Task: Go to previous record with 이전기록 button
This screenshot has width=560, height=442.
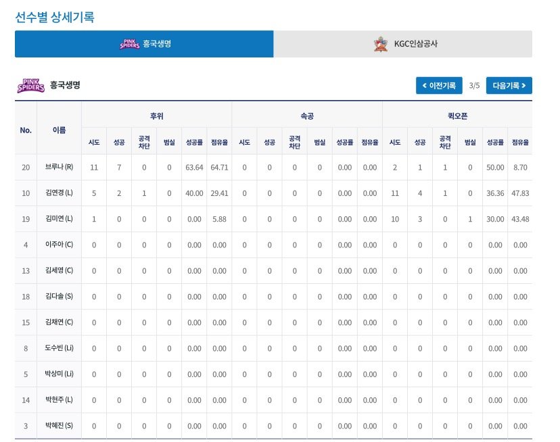Action: (x=439, y=86)
